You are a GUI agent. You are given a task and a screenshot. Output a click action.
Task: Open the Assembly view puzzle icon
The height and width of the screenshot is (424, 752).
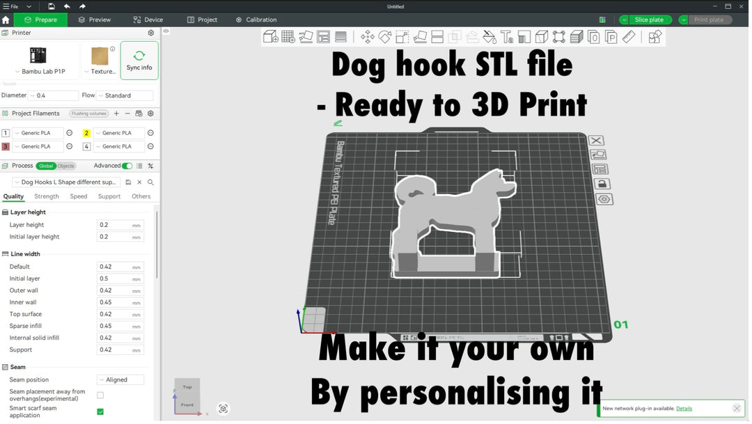[655, 37]
